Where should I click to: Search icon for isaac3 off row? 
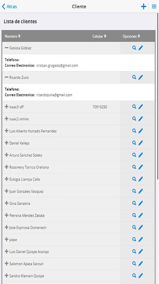coord(134,106)
